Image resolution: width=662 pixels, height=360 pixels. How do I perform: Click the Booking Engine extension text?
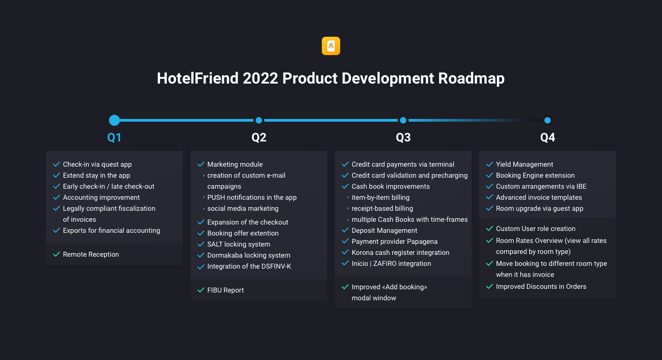pyautogui.click(x=535, y=175)
